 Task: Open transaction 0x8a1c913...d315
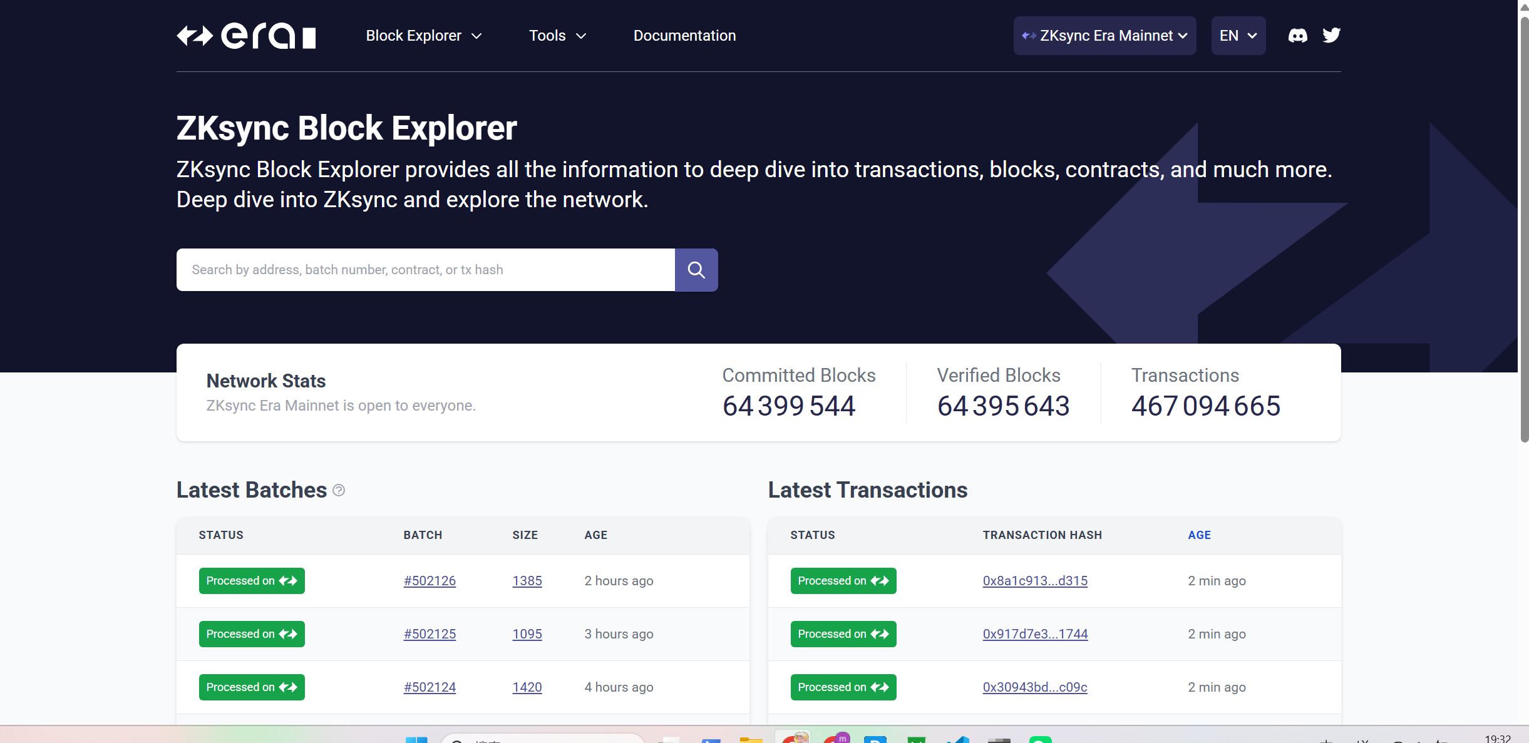pyautogui.click(x=1035, y=581)
